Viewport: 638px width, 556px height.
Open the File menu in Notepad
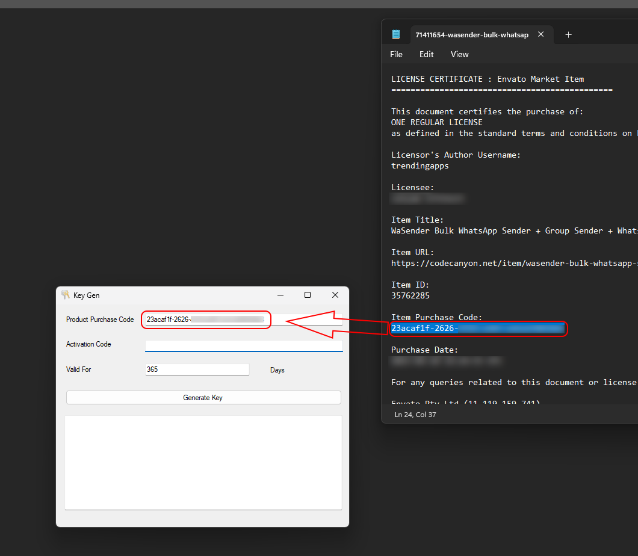(396, 54)
